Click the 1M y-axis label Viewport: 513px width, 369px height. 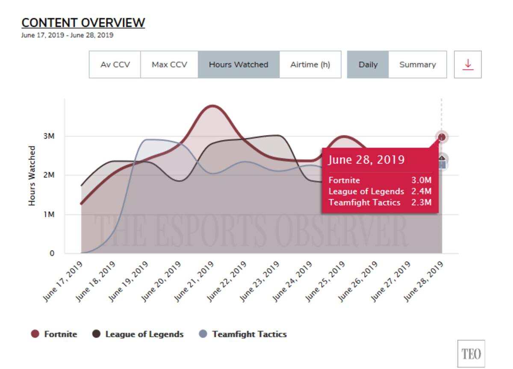[x=49, y=214]
